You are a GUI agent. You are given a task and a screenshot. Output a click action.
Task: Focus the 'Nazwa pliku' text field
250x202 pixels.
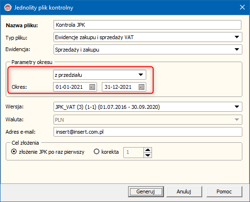coord(147,25)
